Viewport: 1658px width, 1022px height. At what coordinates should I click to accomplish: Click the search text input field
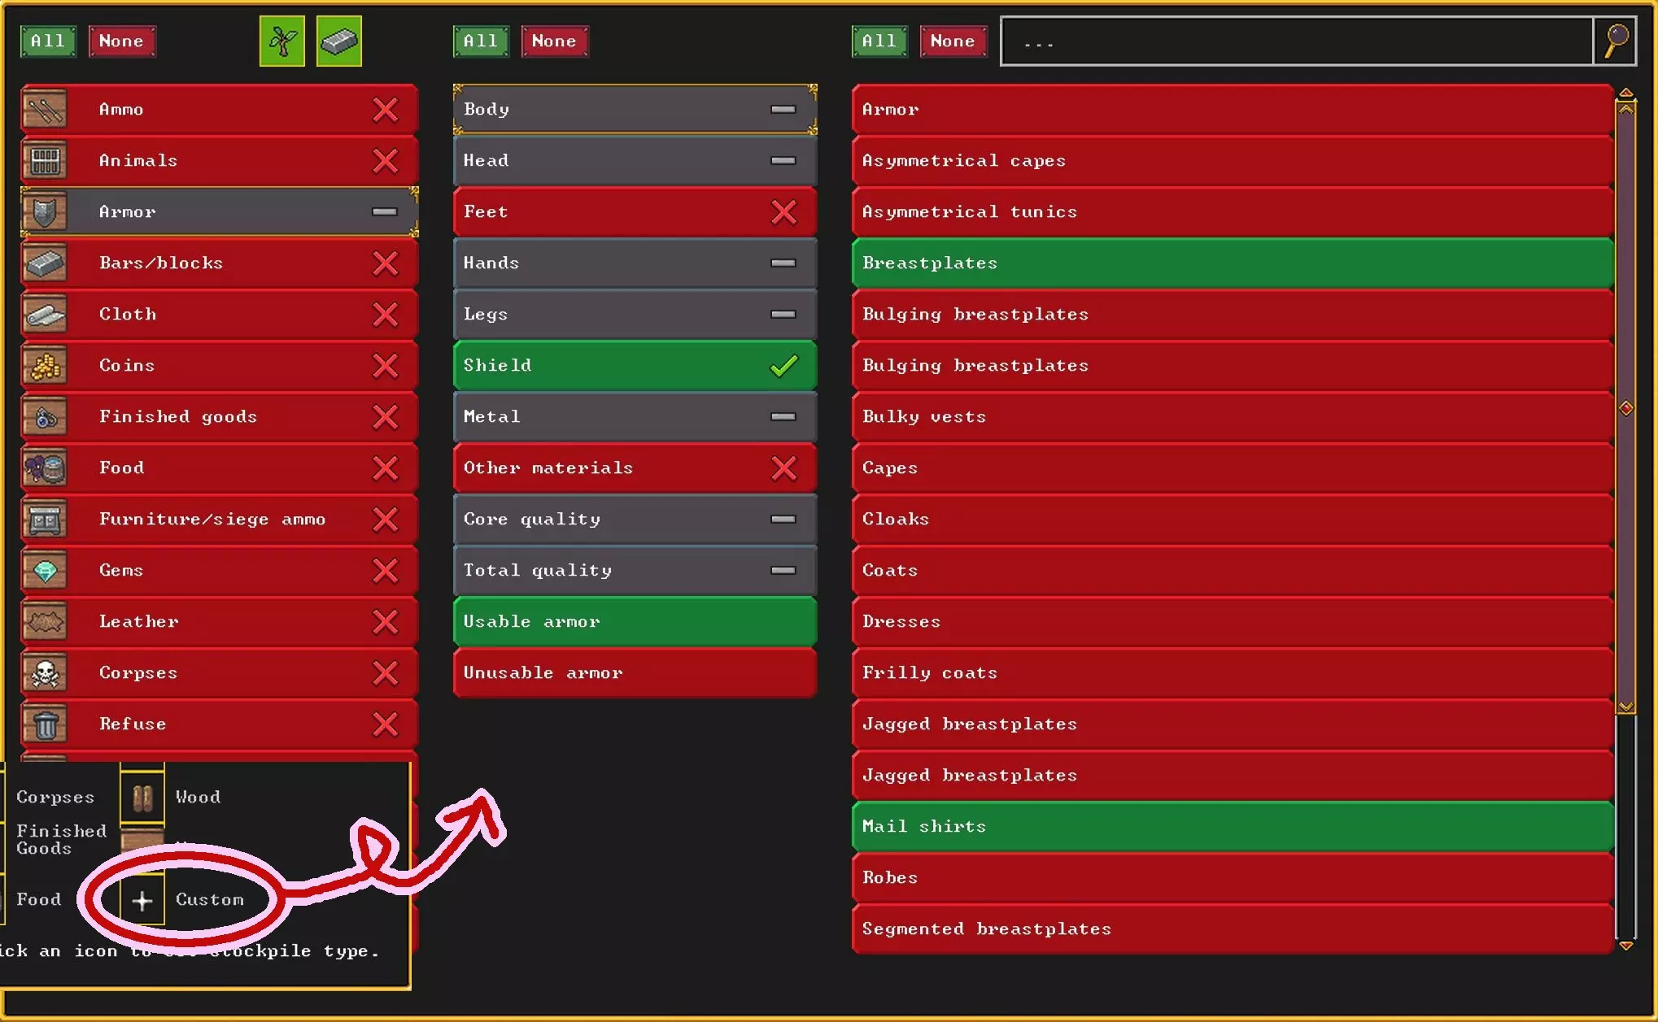pyautogui.click(x=1295, y=41)
